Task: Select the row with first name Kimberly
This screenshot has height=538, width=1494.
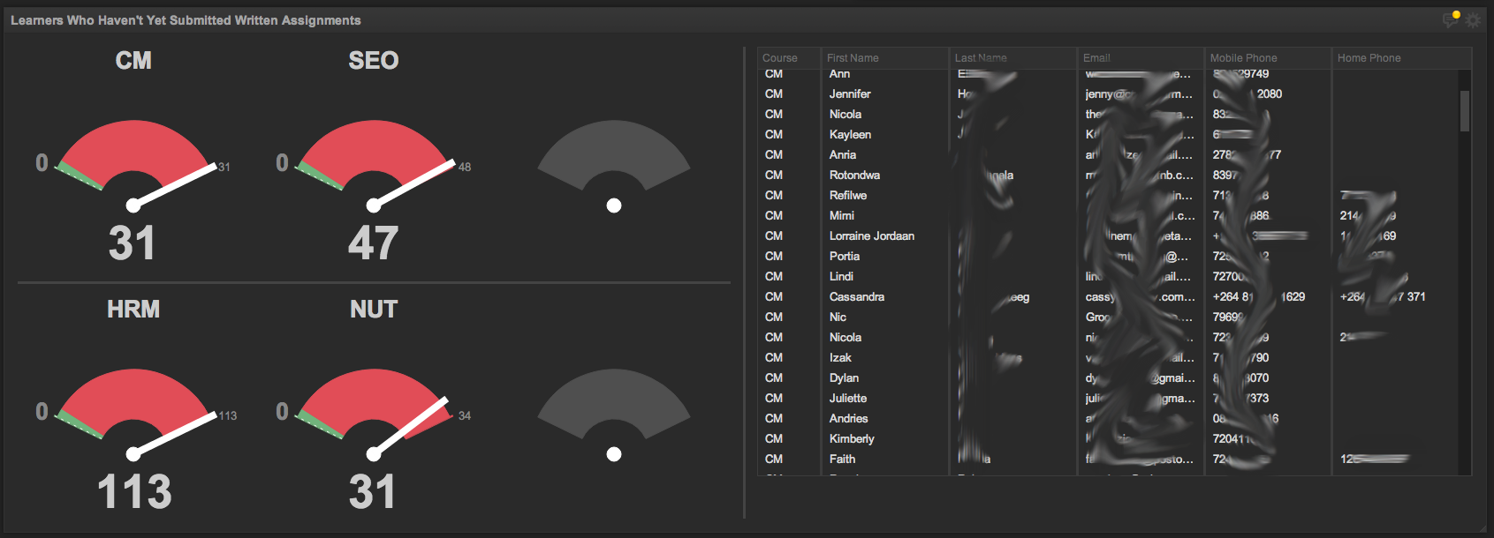Action: [1109, 438]
